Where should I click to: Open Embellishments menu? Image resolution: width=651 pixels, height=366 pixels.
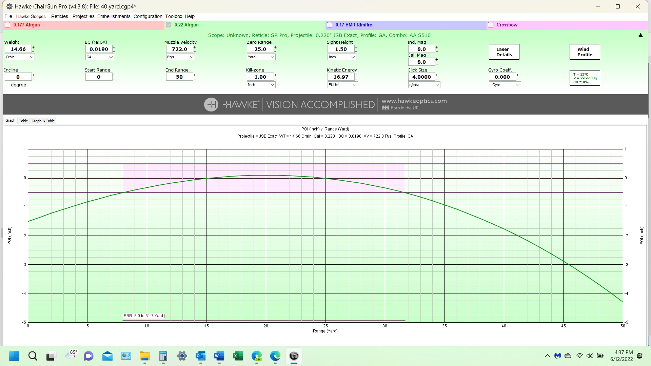pos(114,16)
